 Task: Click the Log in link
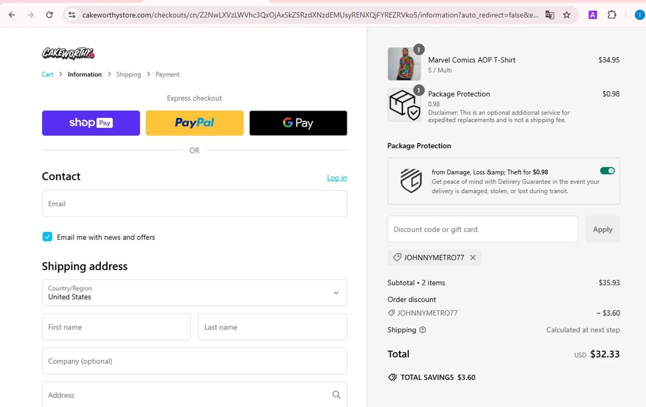pos(337,178)
